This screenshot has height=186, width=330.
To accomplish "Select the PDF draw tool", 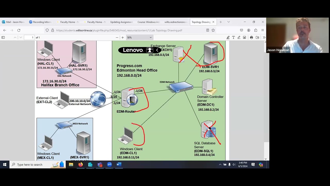I will pyautogui.click(x=239, y=37).
